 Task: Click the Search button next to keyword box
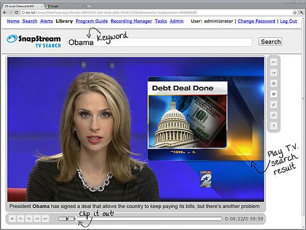tap(271, 42)
